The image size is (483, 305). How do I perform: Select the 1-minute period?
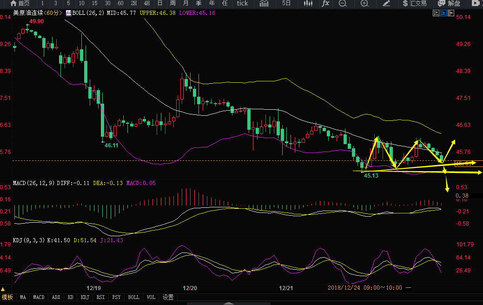[42, 3]
